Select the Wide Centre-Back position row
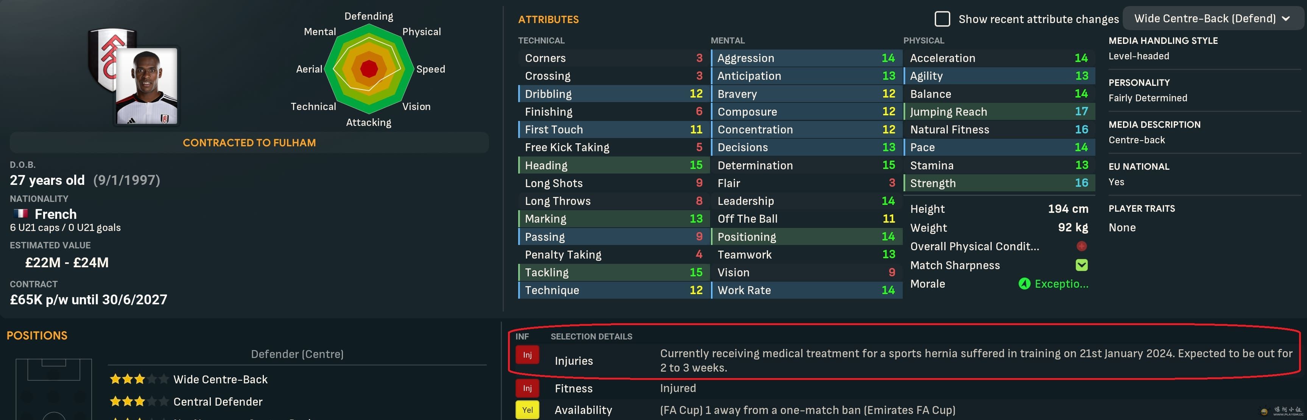This screenshot has width=1307, height=420. tap(220, 380)
